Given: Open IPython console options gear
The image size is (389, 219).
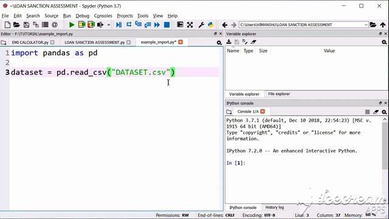Looking at the screenshot, I should point(384,112).
